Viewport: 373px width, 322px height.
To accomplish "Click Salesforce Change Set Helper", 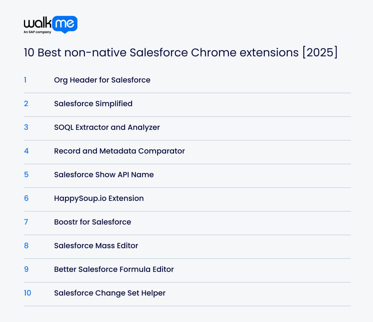I will pos(110,293).
